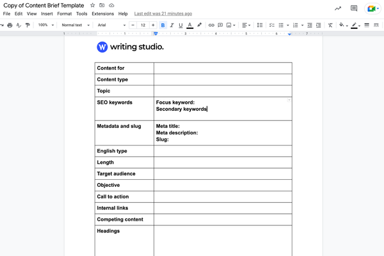Screen dimensions: 384x256
Task: Open the table border color pencil
Action: point(355,25)
